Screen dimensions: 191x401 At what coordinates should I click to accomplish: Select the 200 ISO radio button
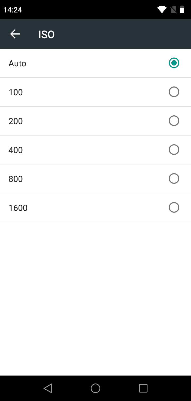pyautogui.click(x=174, y=121)
